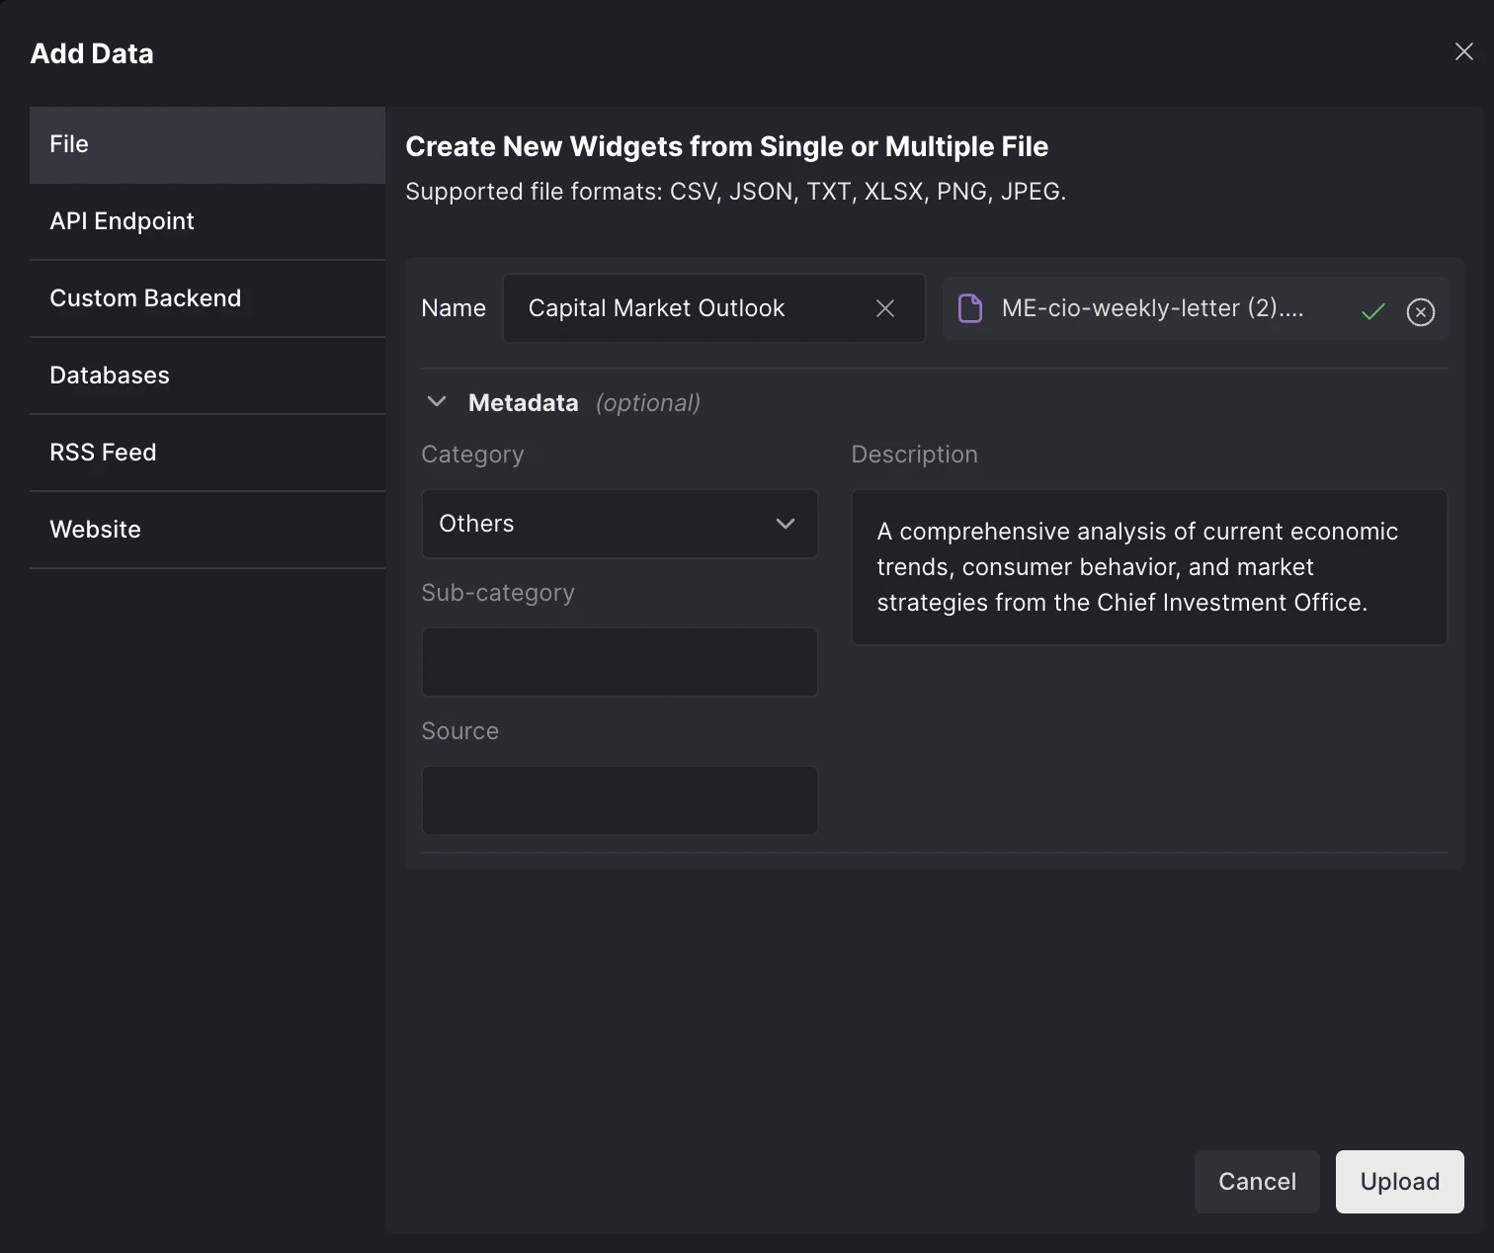Viewport: 1494px width, 1253px height.
Task: Clear the Name field with the X icon
Action: [x=885, y=308]
